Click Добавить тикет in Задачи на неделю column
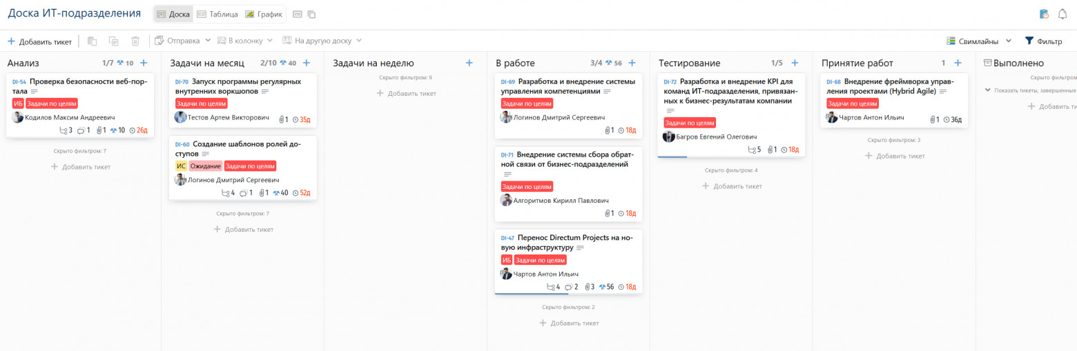 [406, 93]
